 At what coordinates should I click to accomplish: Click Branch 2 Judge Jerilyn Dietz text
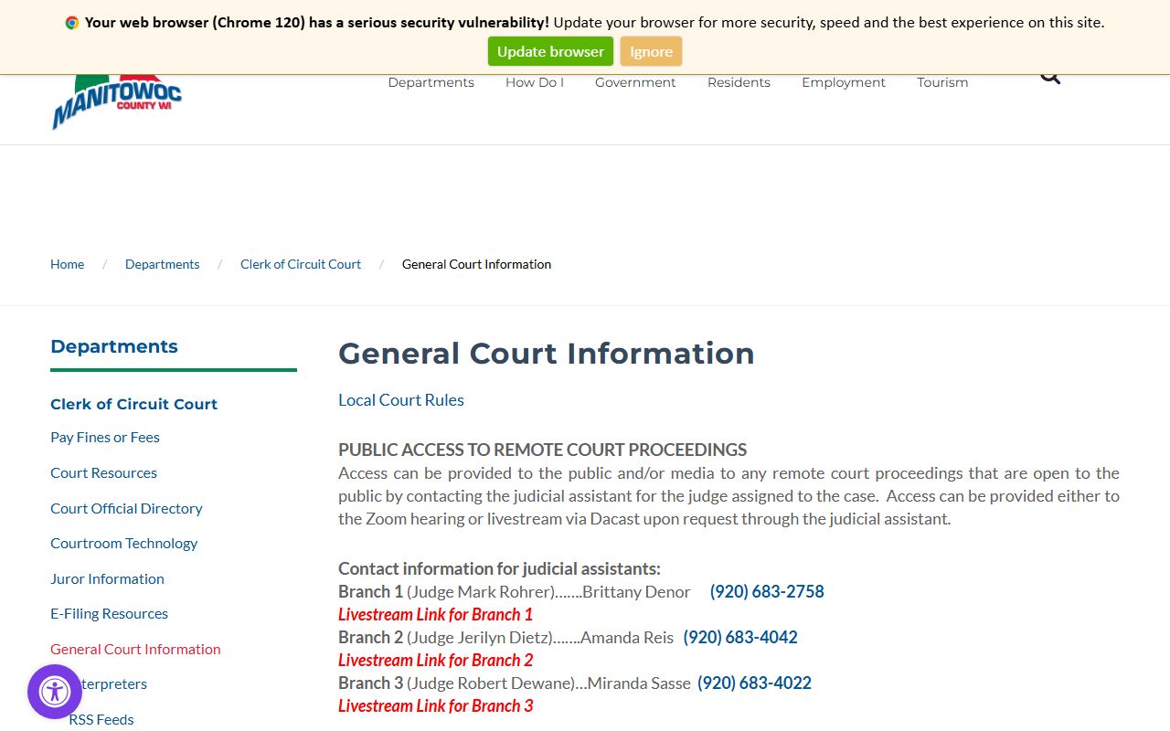pyautogui.click(x=445, y=637)
